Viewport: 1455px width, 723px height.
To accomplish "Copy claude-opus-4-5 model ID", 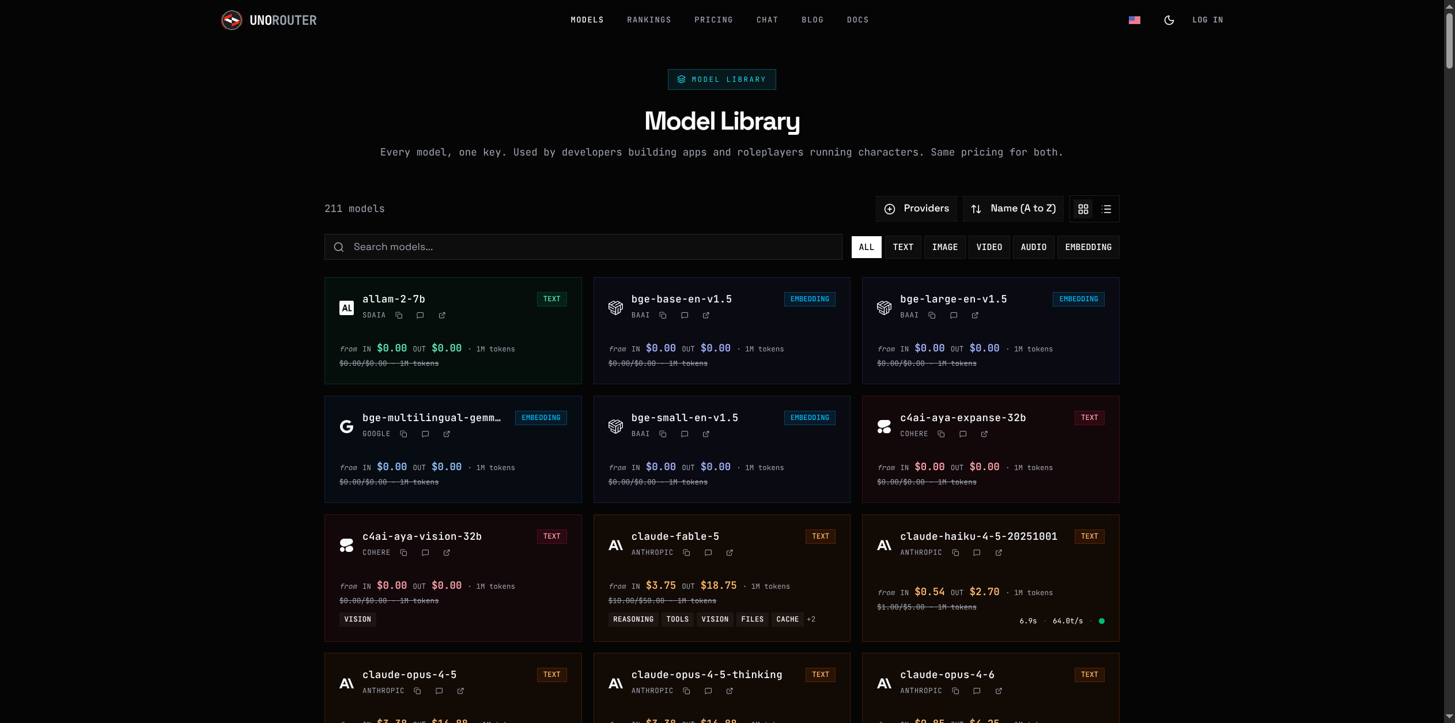I will click(417, 691).
